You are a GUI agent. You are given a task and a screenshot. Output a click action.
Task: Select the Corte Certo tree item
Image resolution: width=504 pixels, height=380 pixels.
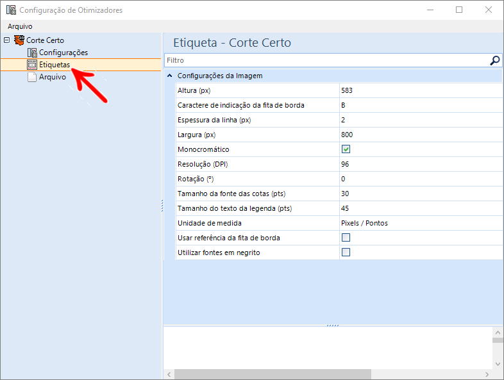(x=45, y=40)
